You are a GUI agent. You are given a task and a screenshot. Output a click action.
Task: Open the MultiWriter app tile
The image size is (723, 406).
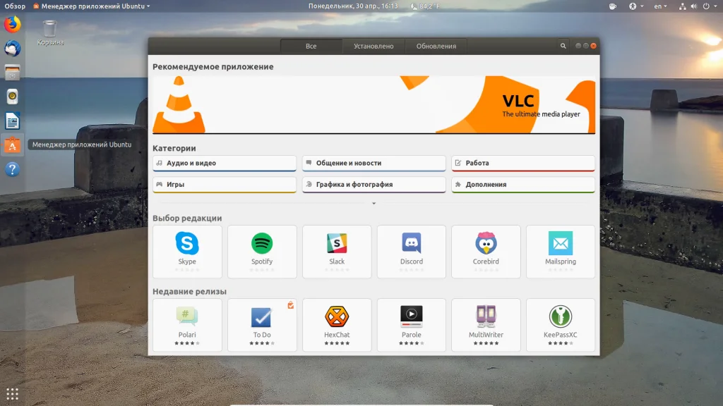486,325
